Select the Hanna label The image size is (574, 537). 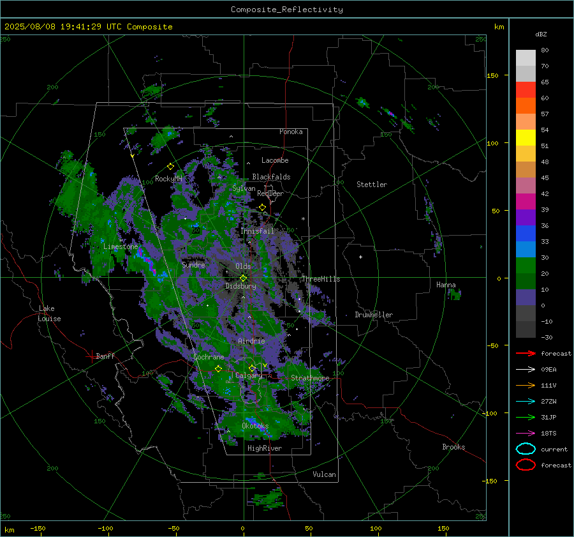446,285
